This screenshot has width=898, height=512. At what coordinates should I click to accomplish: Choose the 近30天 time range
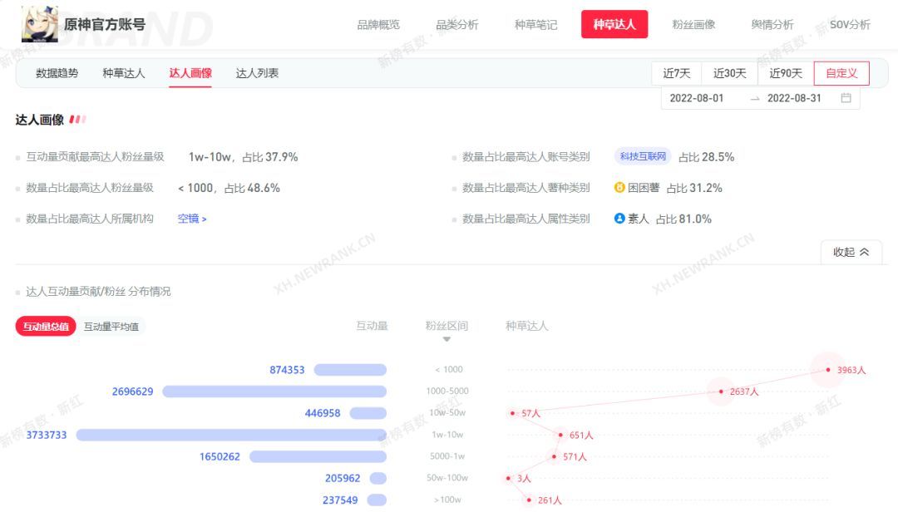point(730,73)
